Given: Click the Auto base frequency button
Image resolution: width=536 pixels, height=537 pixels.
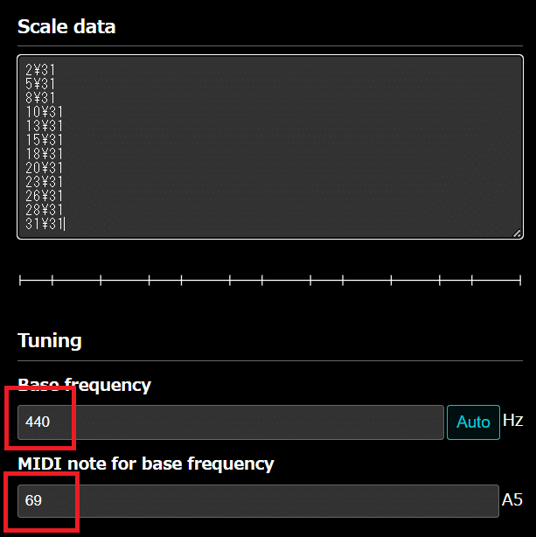Looking at the screenshot, I should click(x=473, y=422).
